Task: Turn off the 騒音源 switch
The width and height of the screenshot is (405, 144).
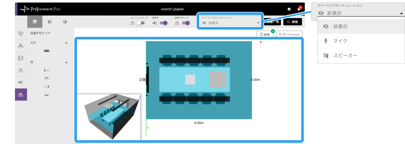Action: tap(164, 23)
